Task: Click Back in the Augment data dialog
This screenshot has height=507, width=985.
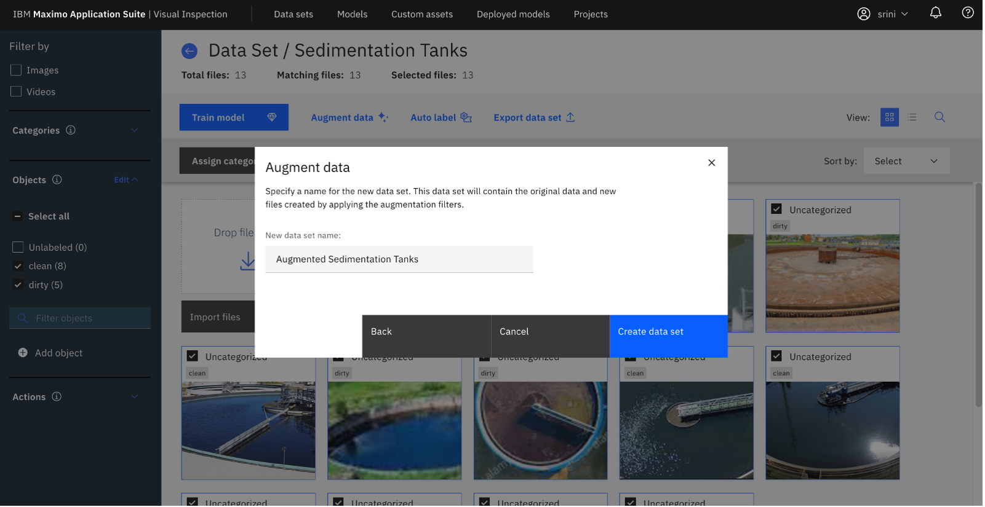Action: (428, 337)
